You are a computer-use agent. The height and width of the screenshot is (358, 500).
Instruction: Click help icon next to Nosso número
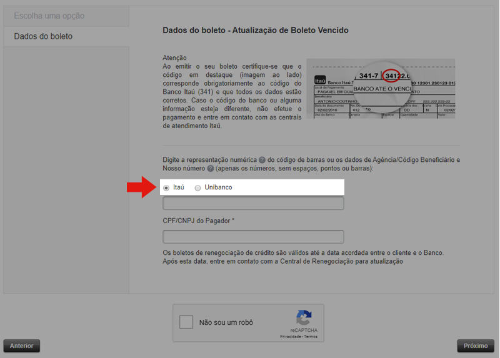[x=211, y=168]
